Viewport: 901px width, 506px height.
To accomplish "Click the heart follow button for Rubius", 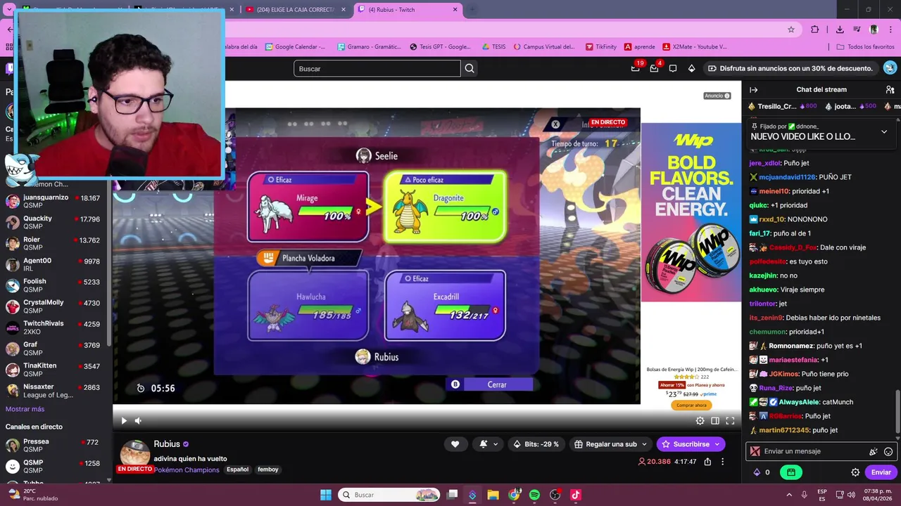I will [x=455, y=444].
